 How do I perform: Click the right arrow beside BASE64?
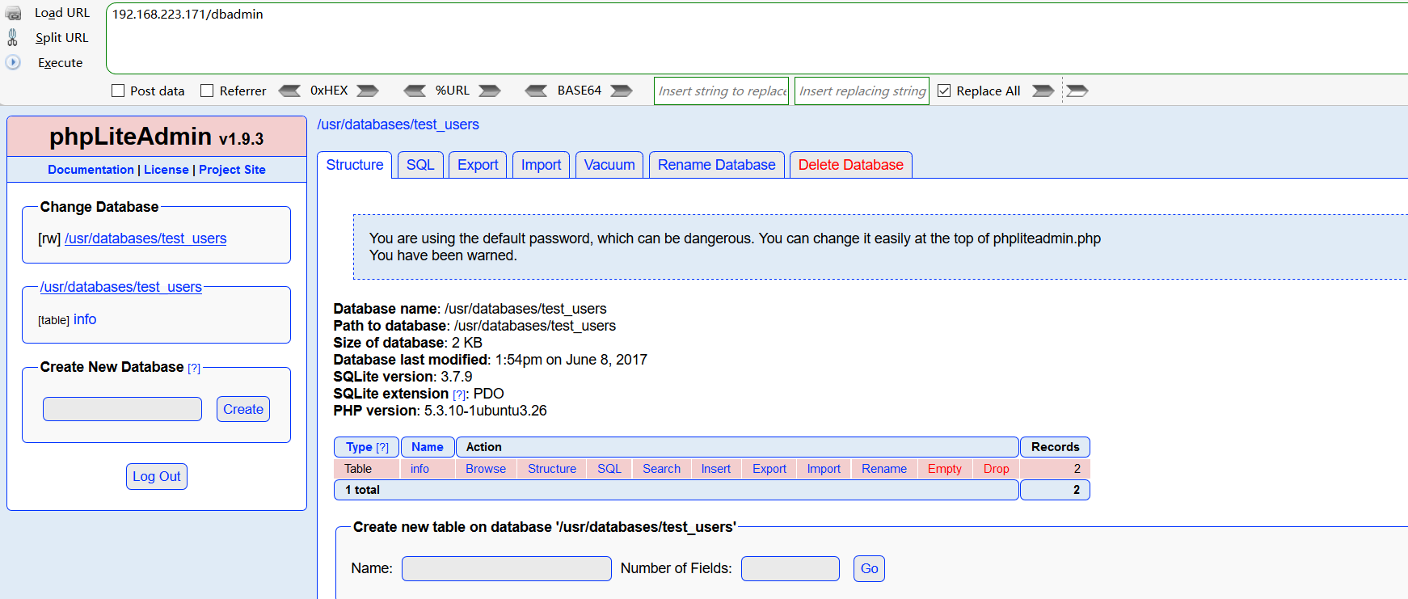click(622, 91)
